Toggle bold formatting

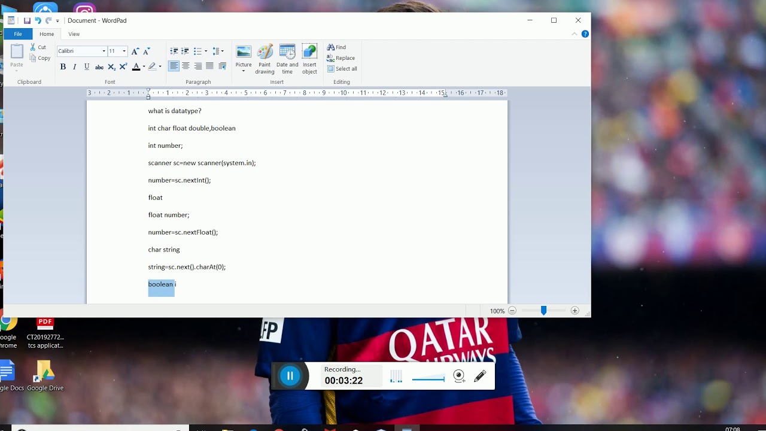pos(63,66)
